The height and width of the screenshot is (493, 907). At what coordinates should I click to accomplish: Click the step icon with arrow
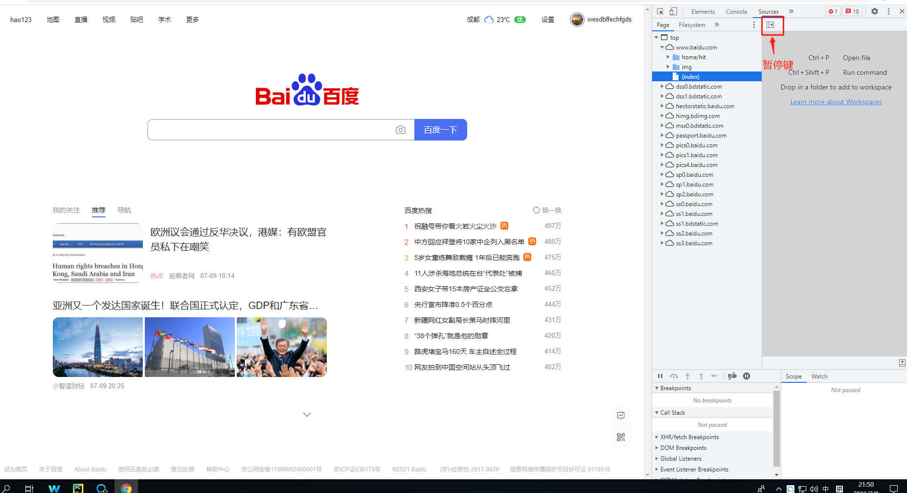714,376
